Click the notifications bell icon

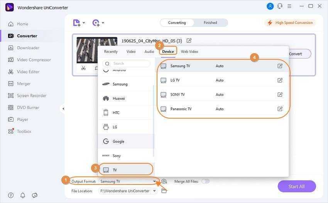(23, 195)
